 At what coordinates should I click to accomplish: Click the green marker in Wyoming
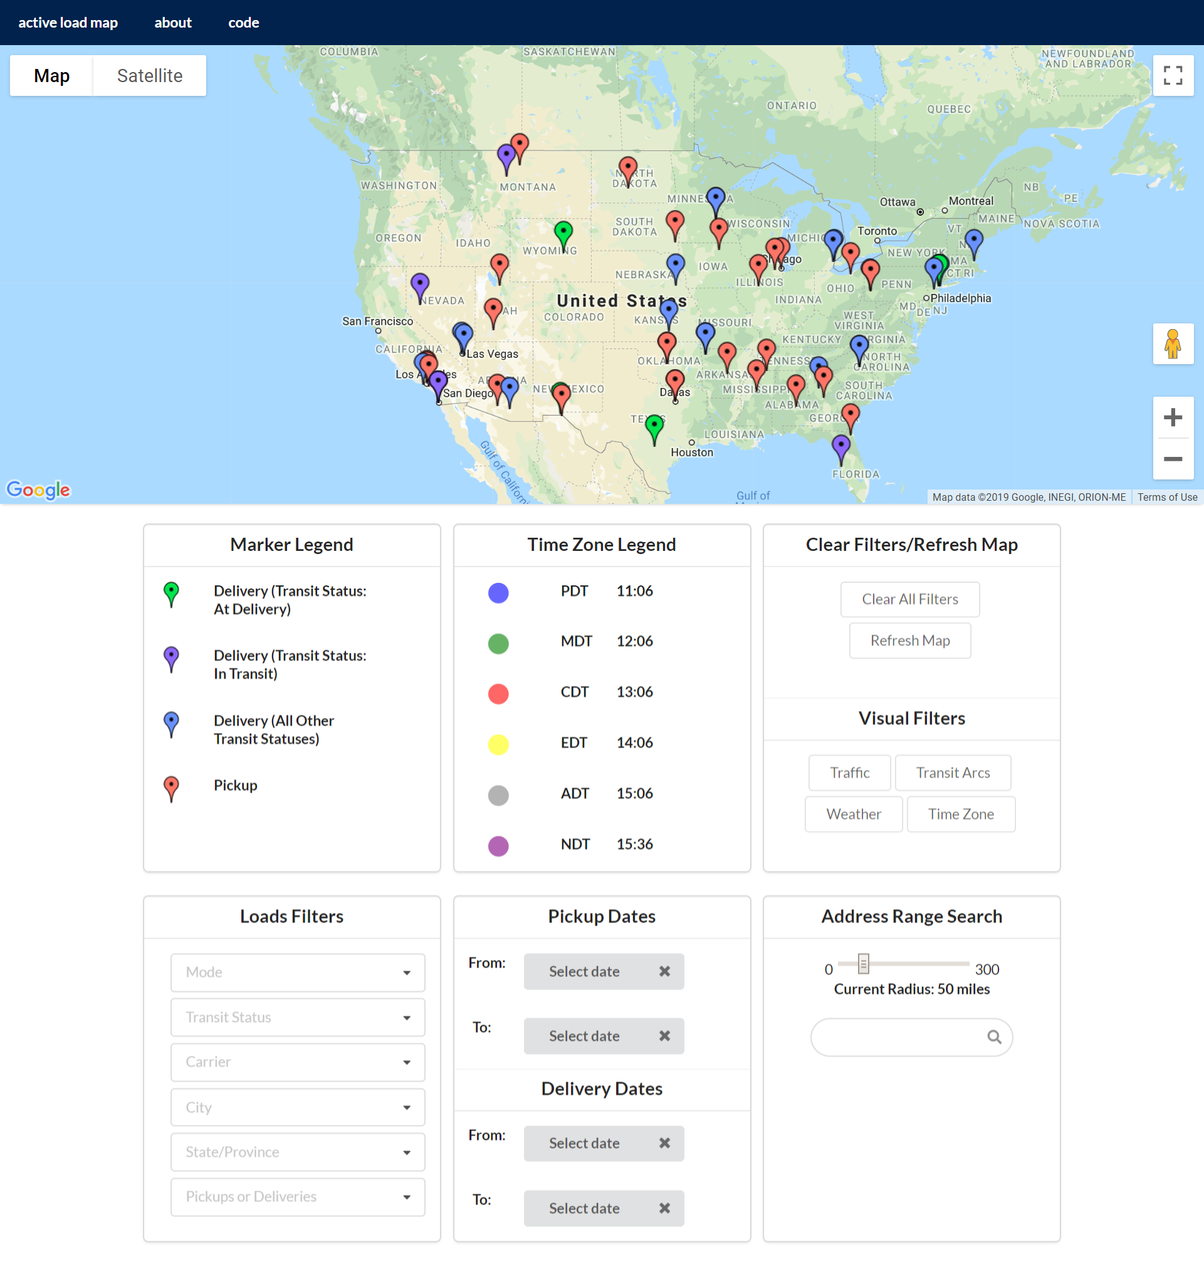point(563,233)
